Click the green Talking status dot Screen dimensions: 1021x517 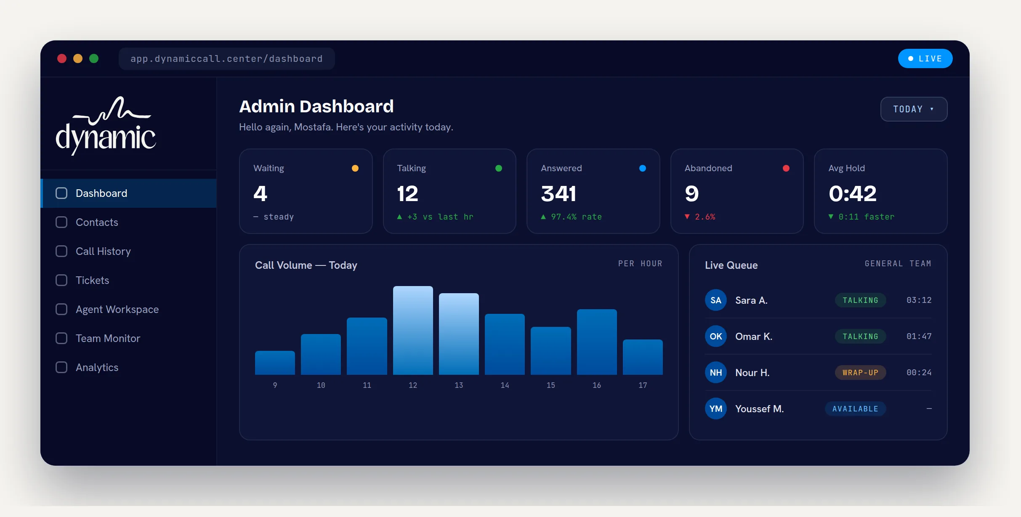pos(499,168)
